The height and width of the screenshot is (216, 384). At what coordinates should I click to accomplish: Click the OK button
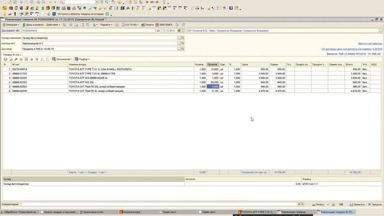(x=341, y=204)
